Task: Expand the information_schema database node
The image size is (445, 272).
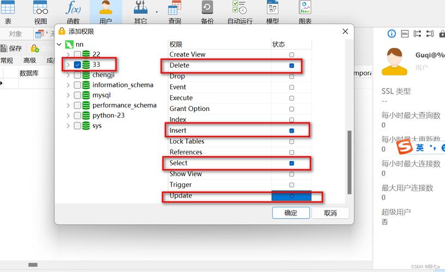Action: point(68,85)
